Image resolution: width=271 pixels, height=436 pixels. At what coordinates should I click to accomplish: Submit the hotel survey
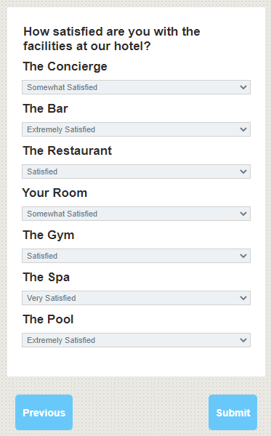click(233, 412)
